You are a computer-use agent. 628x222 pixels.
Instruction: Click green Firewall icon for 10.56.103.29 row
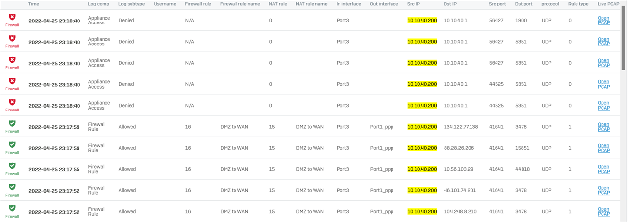coord(12,166)
